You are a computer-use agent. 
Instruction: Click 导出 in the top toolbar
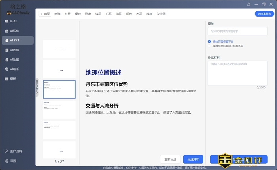(x=88, y=14)
